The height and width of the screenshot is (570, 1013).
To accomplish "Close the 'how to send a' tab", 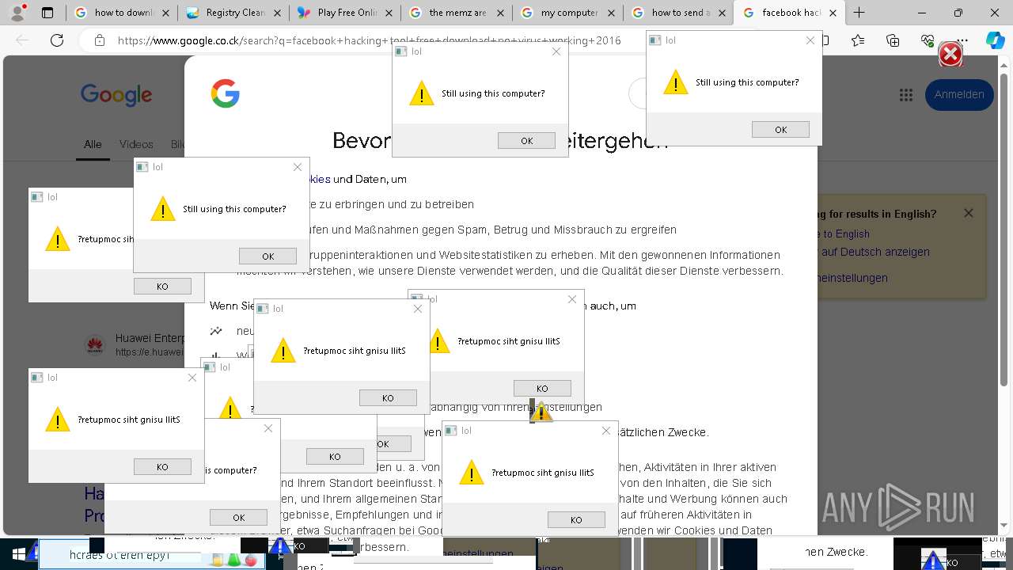I will [x=723, y=13].
